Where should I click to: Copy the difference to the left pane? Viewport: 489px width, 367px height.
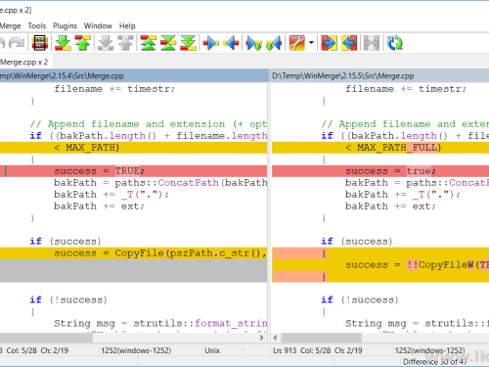[231, 43]
